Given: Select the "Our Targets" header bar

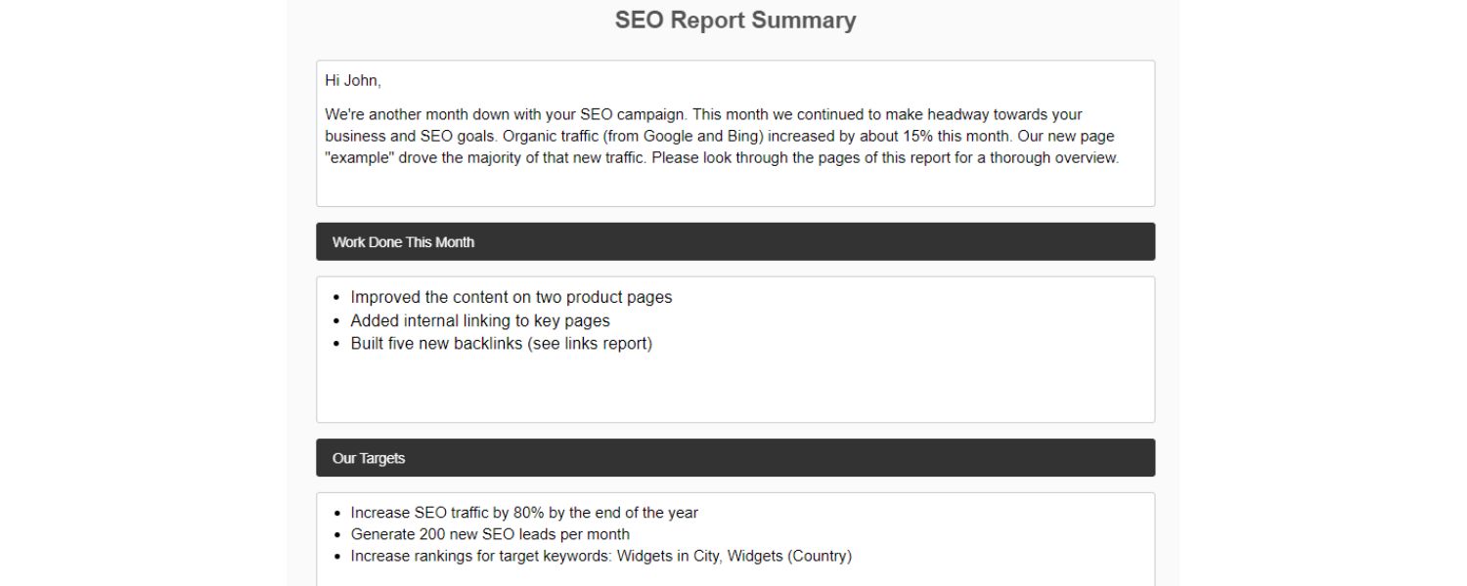Looking at the screenshot, I should [735, 458].
